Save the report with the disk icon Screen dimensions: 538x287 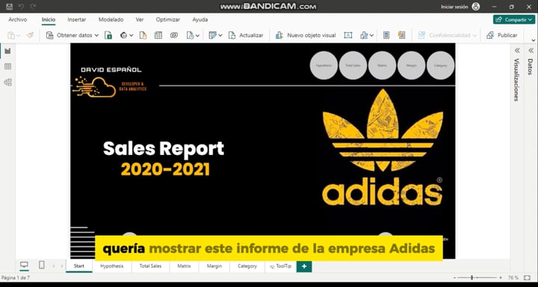point(9,7)
